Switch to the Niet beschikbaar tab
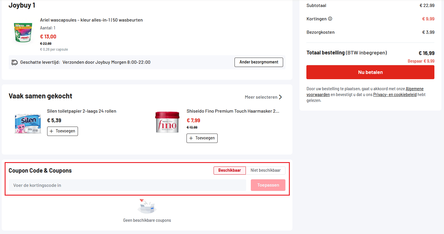444x234 pixels. pyautogui.click(x=266, y=171)
